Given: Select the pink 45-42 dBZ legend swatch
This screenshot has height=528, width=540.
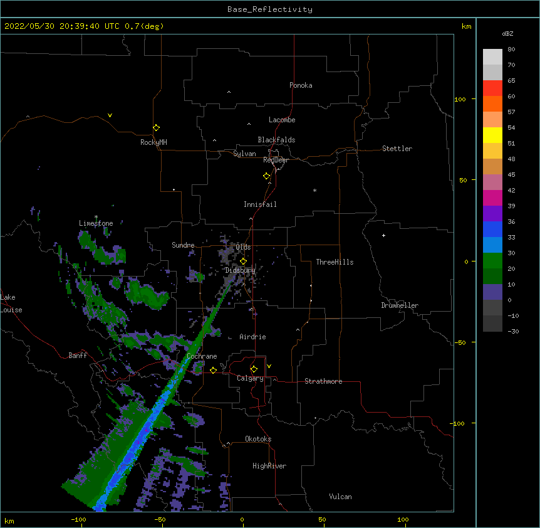Looking at the screenshot, I should pyautogui.click(x=492, y=182).
